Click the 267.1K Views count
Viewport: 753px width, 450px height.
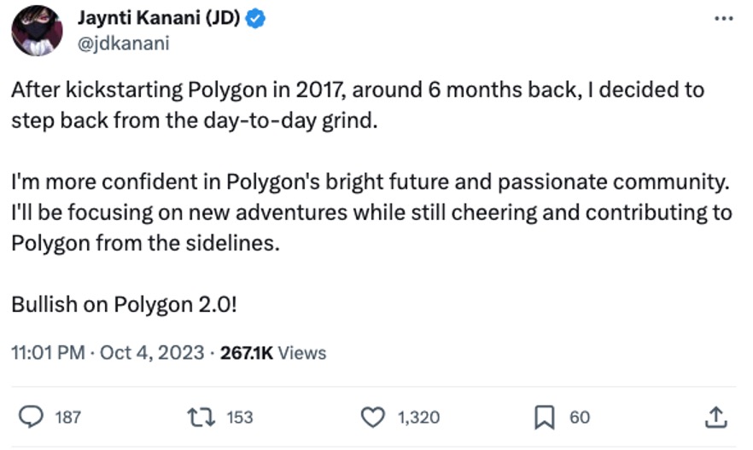tap(272, 352)
